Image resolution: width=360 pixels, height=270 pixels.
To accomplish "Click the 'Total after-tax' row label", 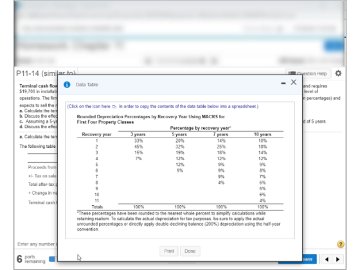I will tap(42, 184).
